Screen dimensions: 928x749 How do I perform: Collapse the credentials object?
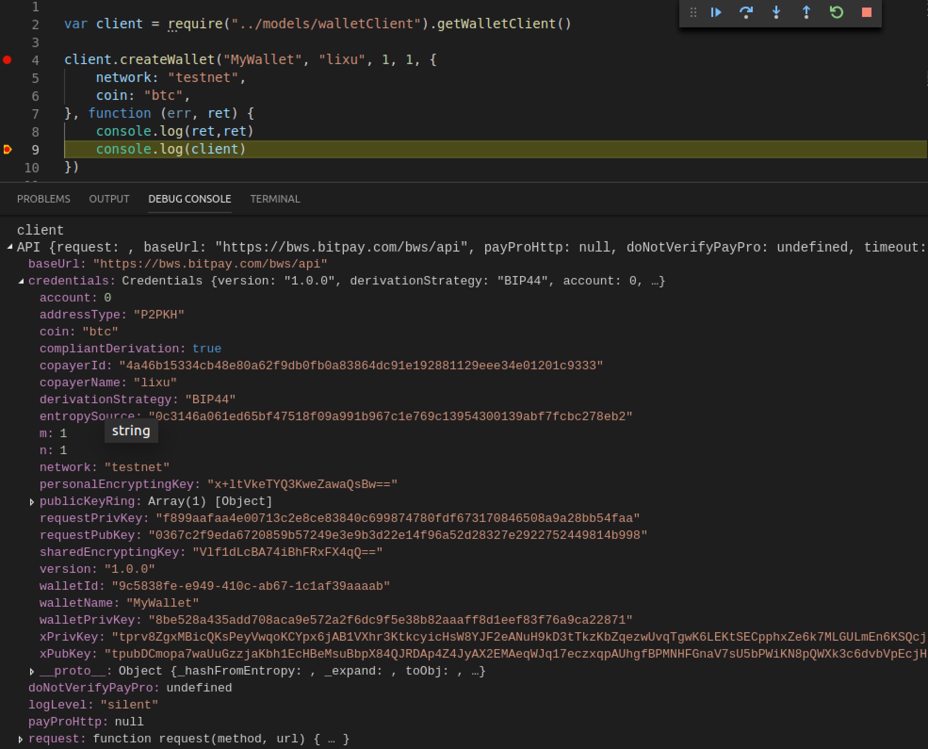click(21, 281)
